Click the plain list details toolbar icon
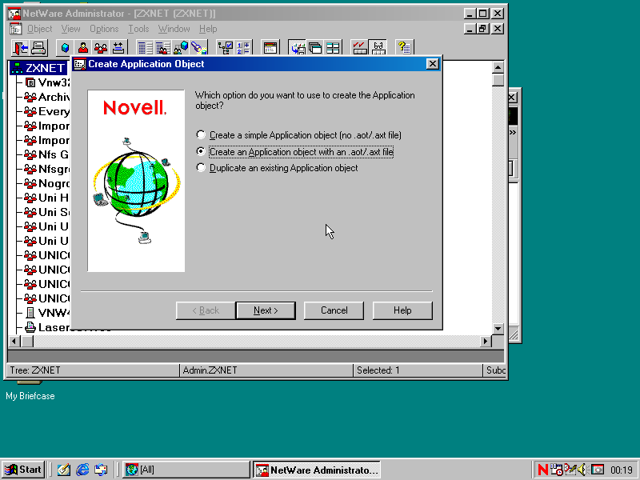640x480 pixels. click(x=145, y=48)
